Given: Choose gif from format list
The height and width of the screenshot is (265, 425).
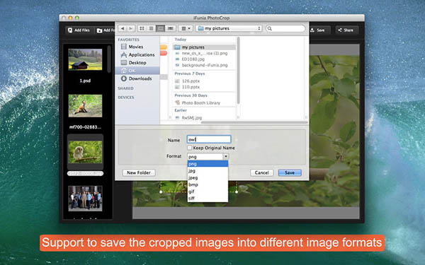Looking at the screenshot, I should tap(208, 192).
